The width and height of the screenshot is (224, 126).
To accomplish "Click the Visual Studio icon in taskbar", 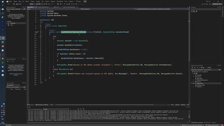I will [3, 38].
